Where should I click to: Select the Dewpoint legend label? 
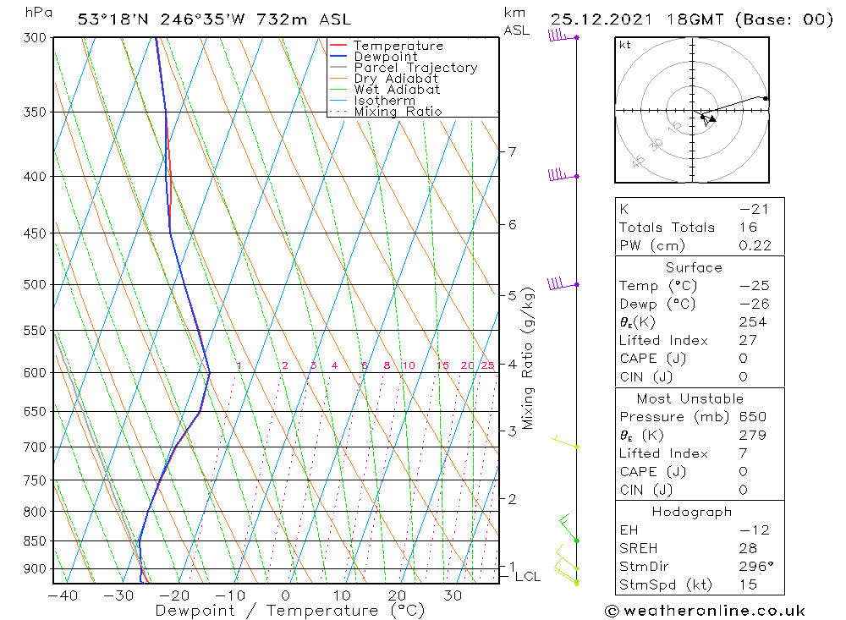(386, 57)
